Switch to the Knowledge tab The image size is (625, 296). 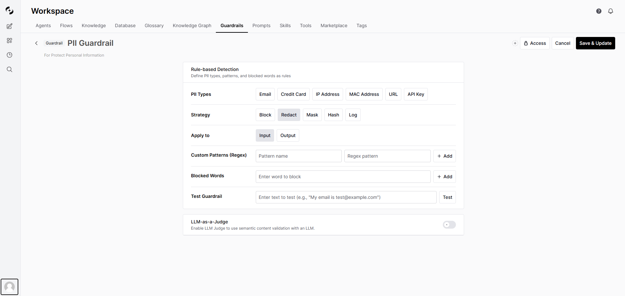point(94,26)
